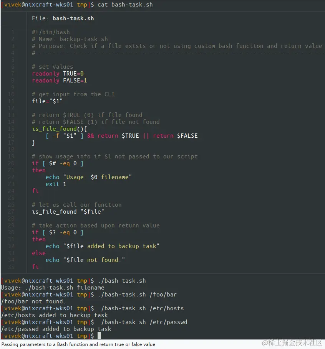Click the '#!/bin/bash' shebang line
This screenshot has width=325, height=349.
[x=51, y=32]
